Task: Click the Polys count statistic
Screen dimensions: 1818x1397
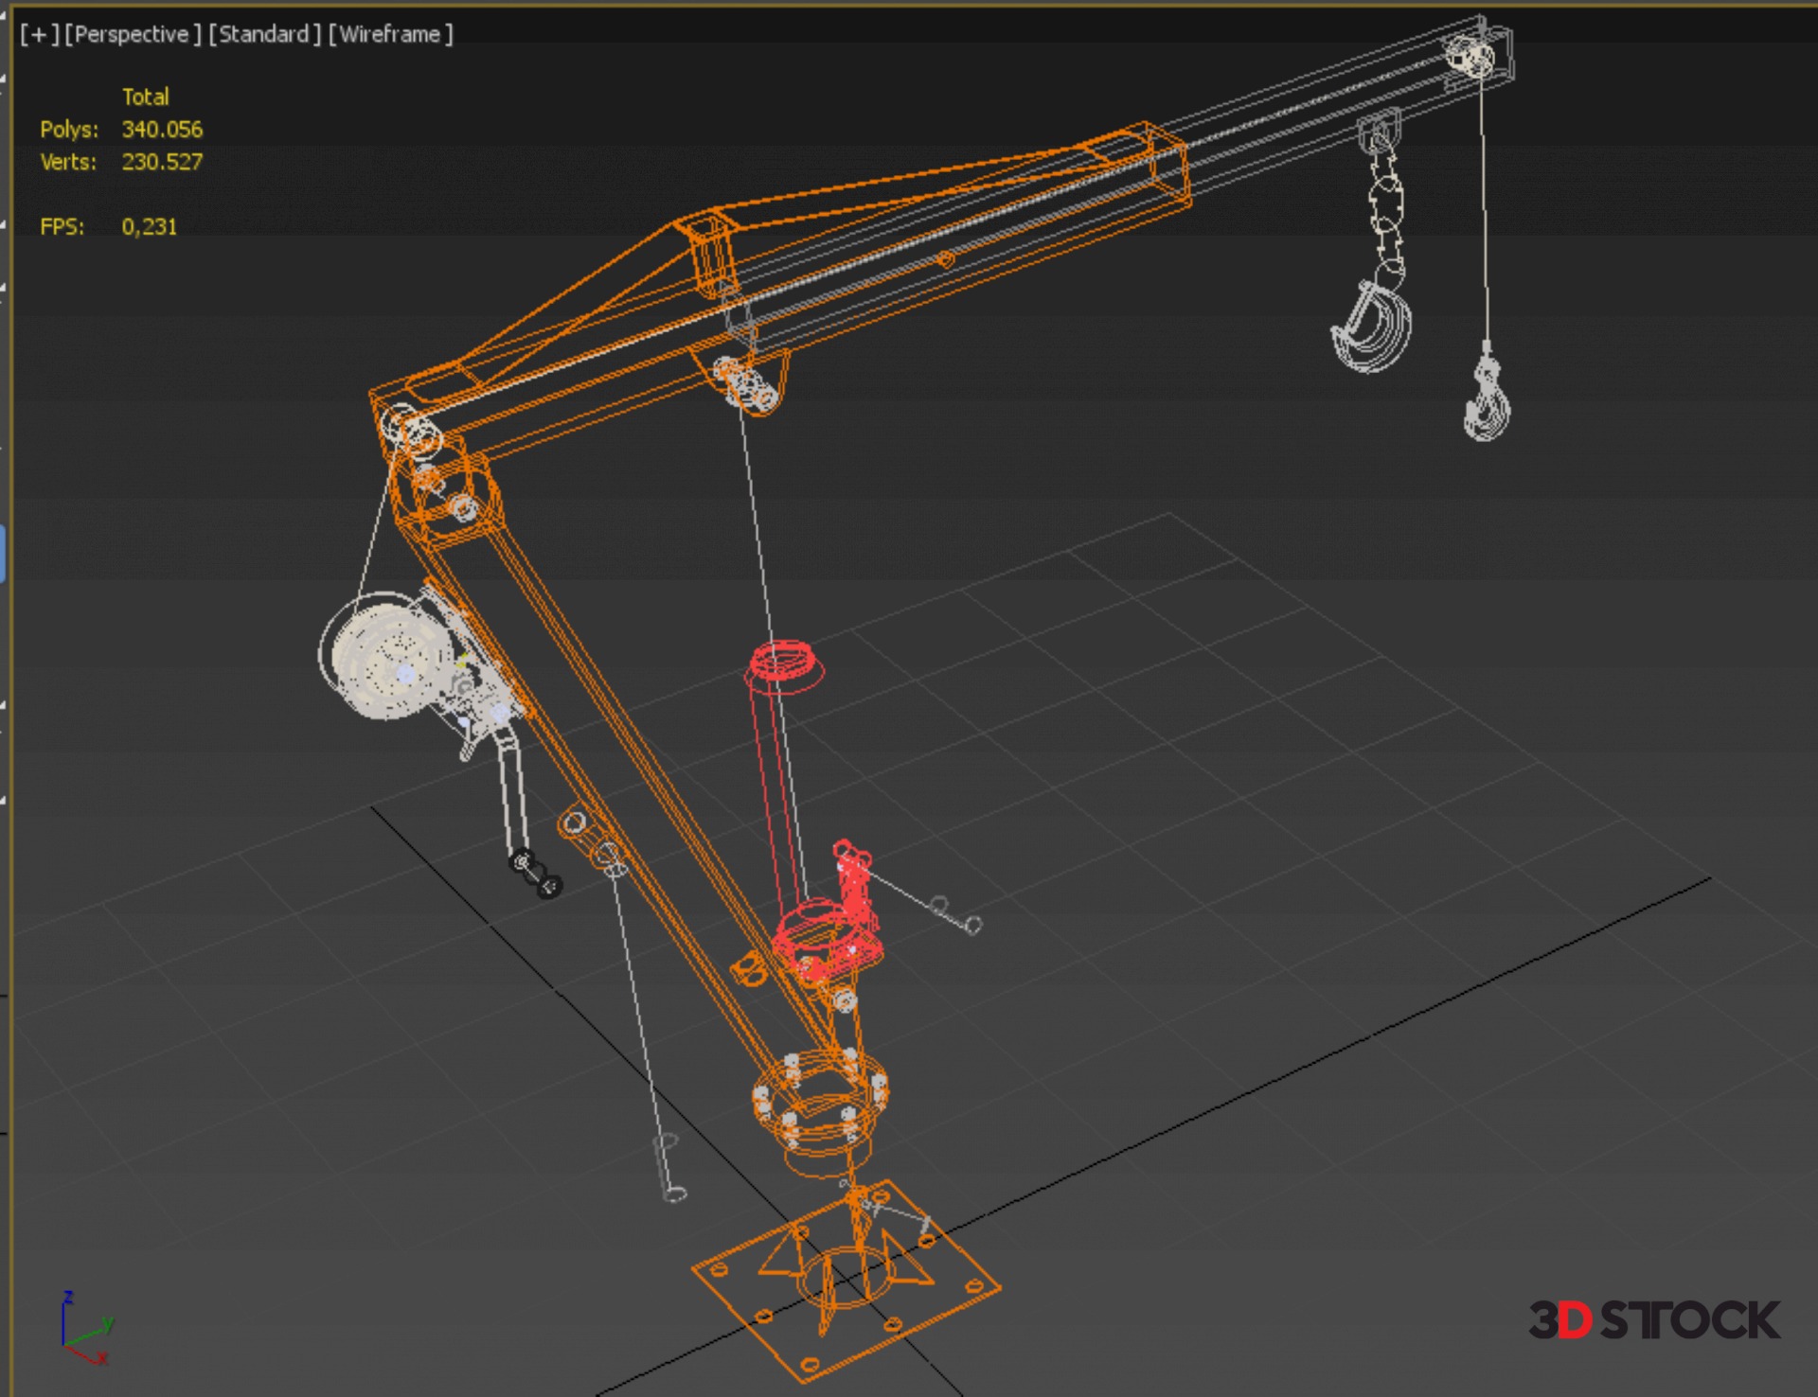Action: click(162, 130)
